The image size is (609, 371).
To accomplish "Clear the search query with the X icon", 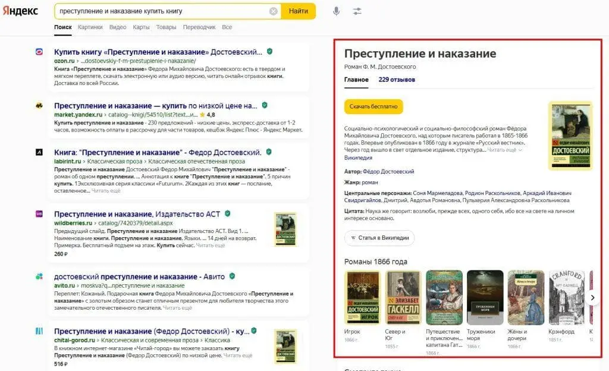I will click(274, 11).
